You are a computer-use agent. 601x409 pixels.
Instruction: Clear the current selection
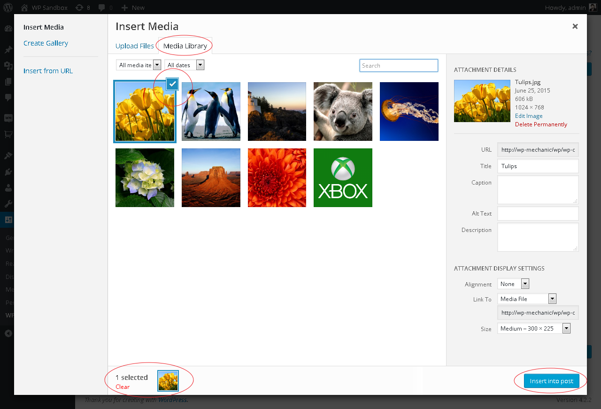pyautogui.click(x=123, y=387)
